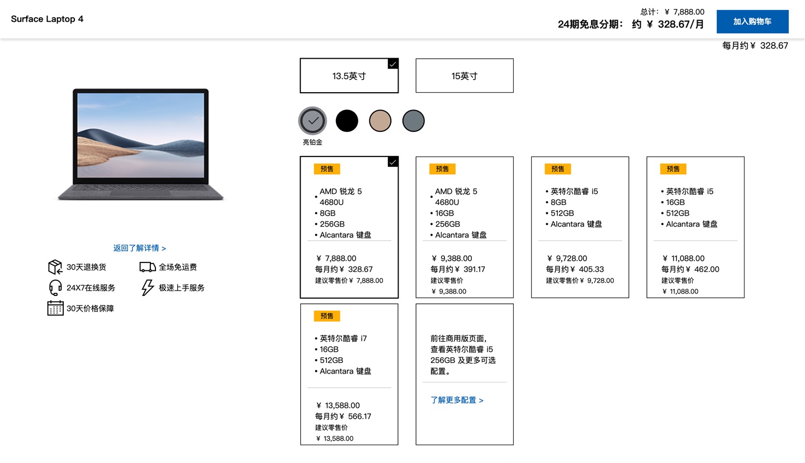Select the AMD 锐龙 5 16GB 256GB card
This screenshot has width=805, height=463.
[x=464, y=227]
